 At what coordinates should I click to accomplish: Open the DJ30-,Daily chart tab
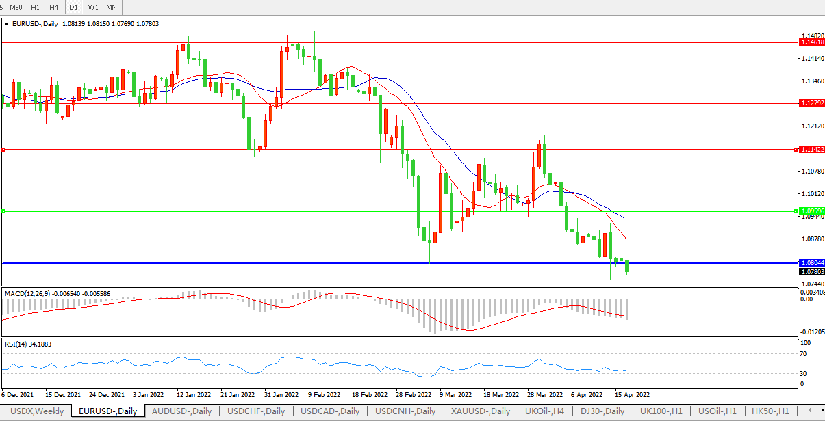602,411
